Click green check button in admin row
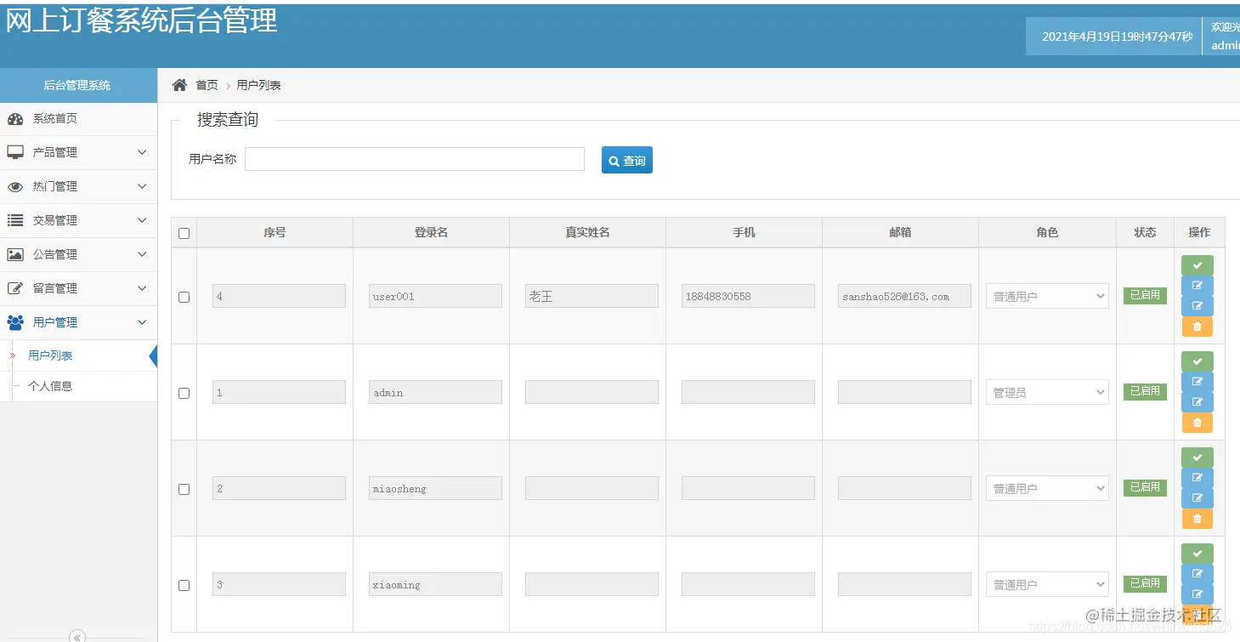The image size is (1240, 642). tap(1198, 361)
